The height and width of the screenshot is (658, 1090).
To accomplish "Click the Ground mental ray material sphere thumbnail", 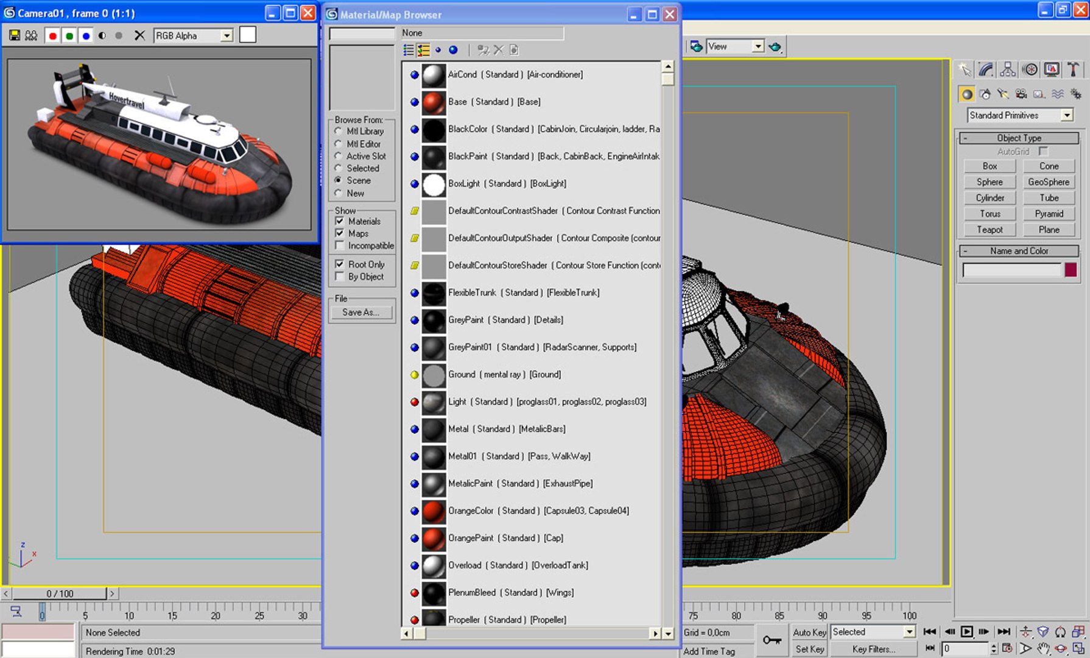I will (434, 375).
